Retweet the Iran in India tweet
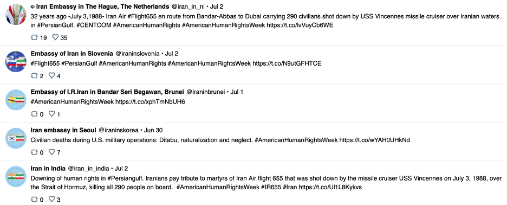The image size is (507, 205). tap(34, 200)
